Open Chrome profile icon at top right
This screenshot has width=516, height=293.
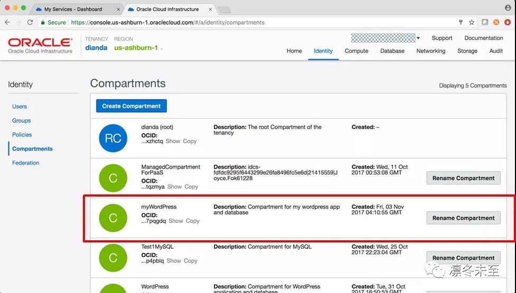tap(508, 7)
